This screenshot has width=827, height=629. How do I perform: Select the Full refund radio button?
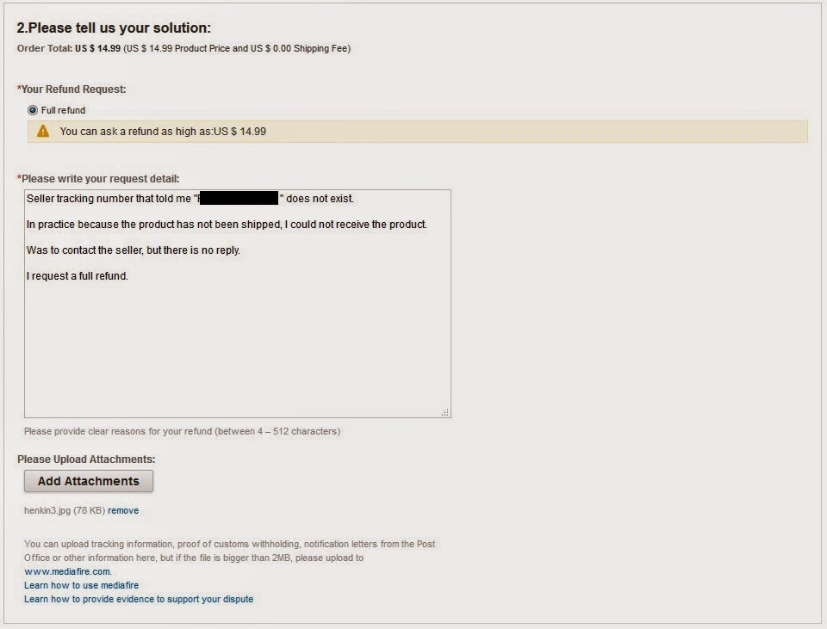click(33, 110)
